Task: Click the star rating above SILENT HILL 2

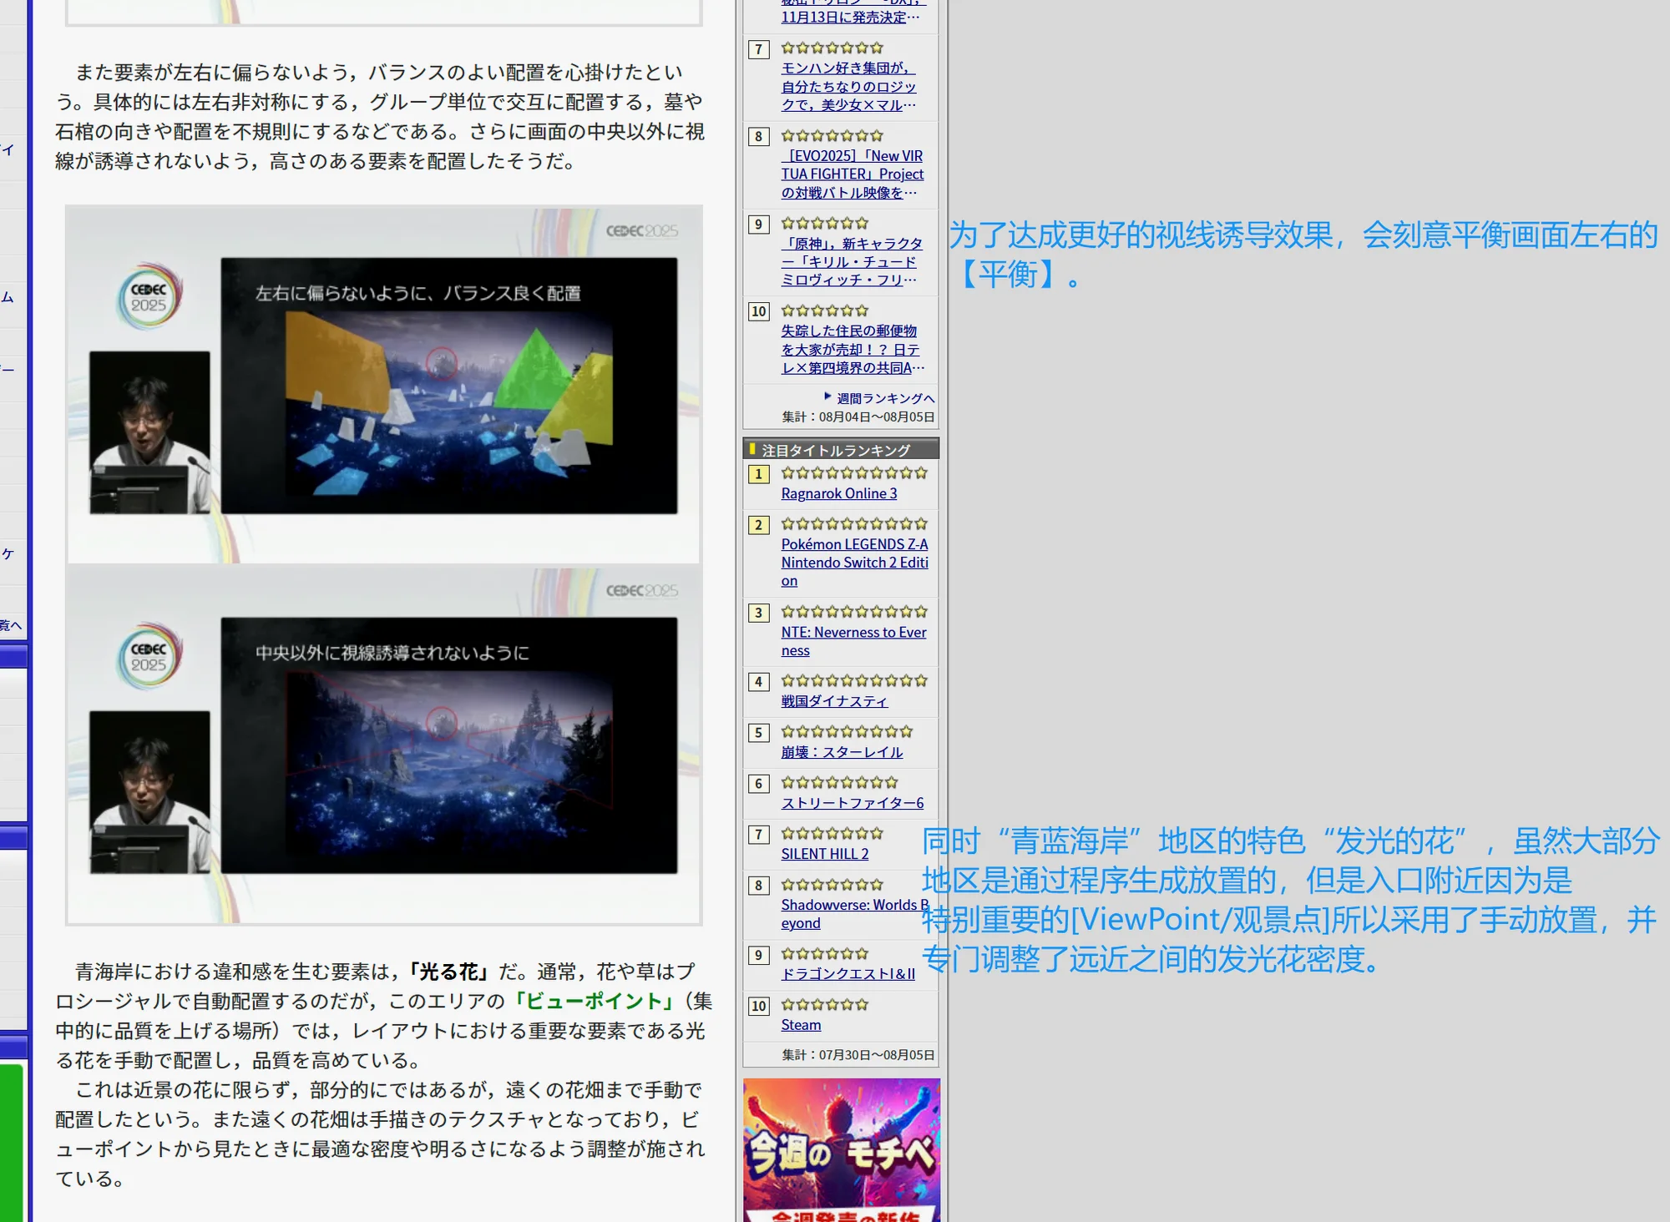Action: [x=832, y=833]
